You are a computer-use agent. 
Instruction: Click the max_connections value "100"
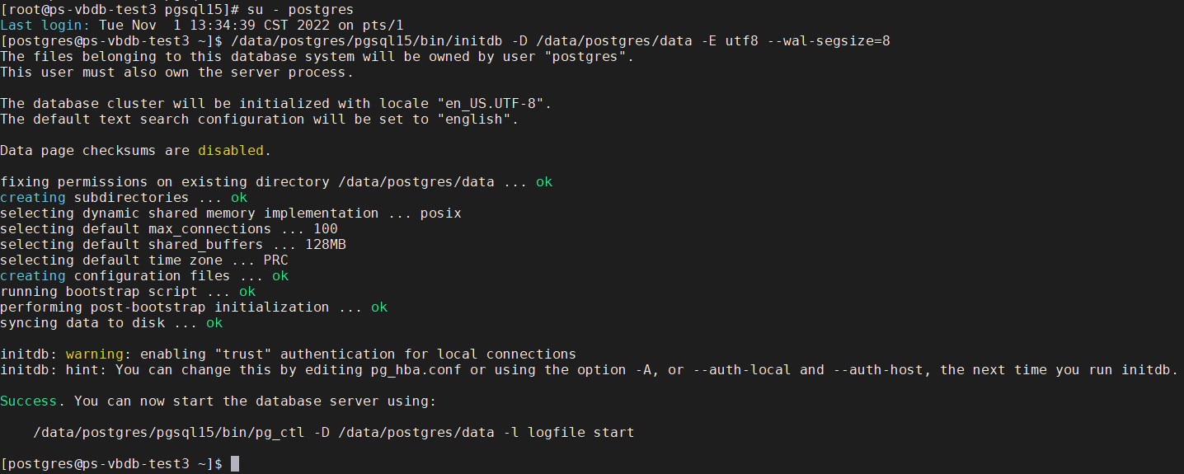point(325,229)
